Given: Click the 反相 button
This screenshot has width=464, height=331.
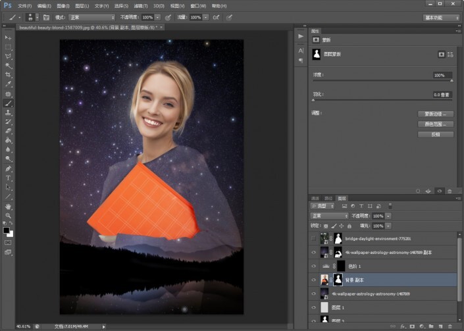Looking at the screenshot, I should point(435,134).
